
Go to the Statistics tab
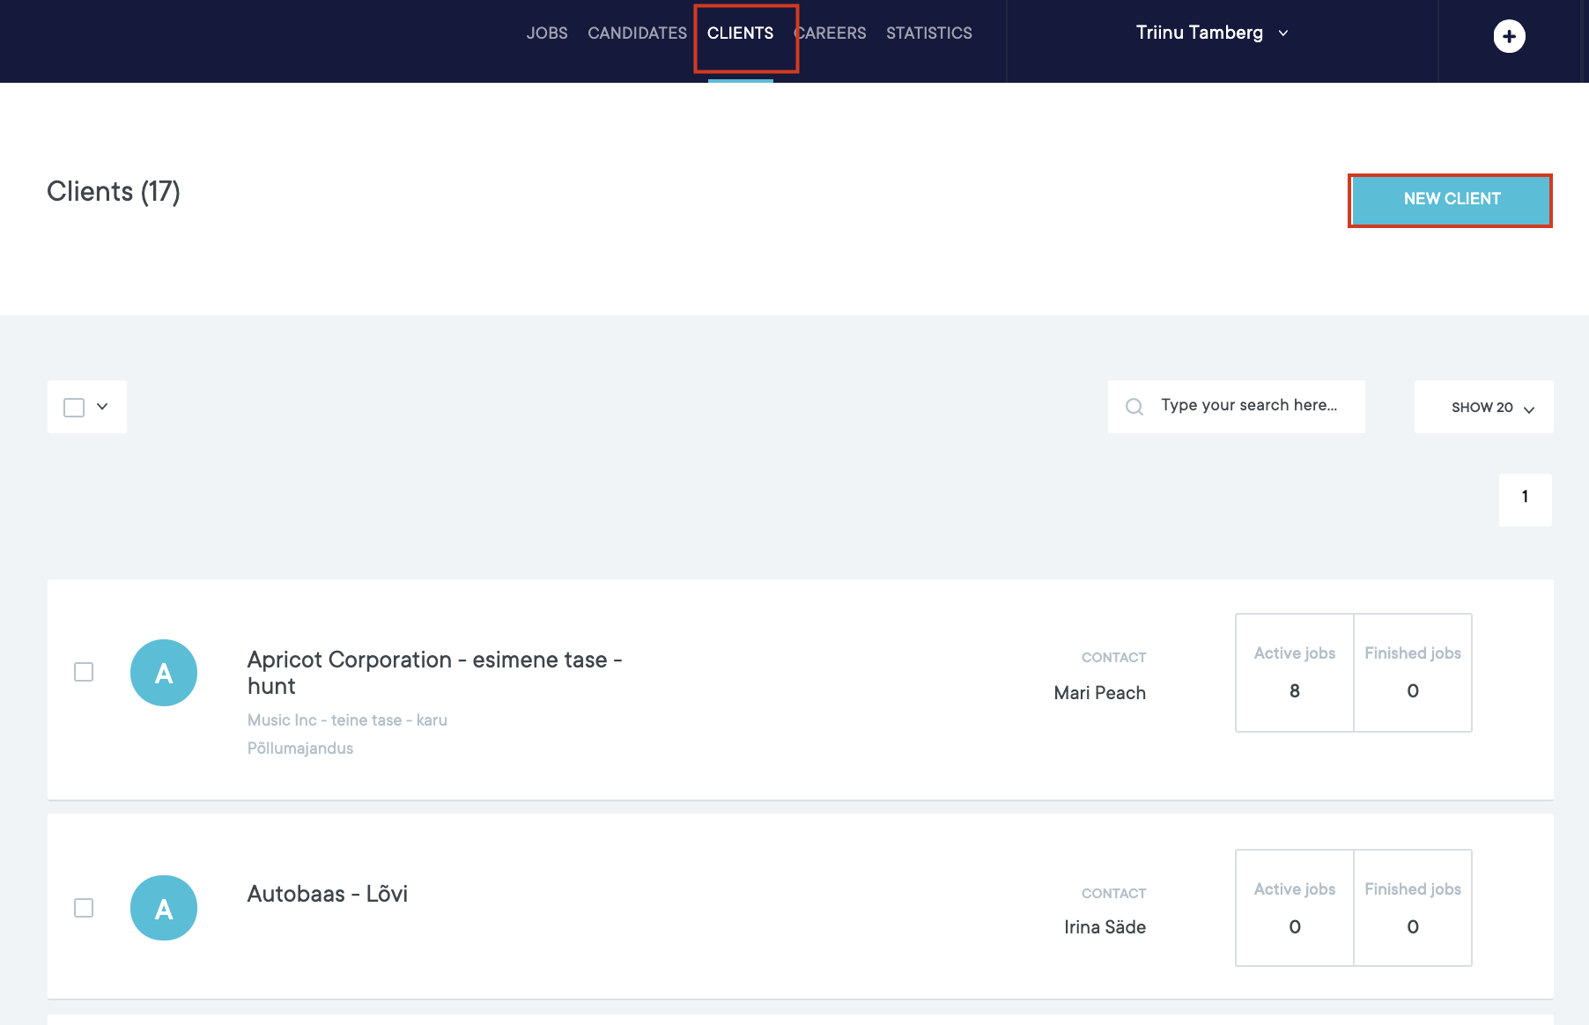pyautogui.click(x=928, y=33)
